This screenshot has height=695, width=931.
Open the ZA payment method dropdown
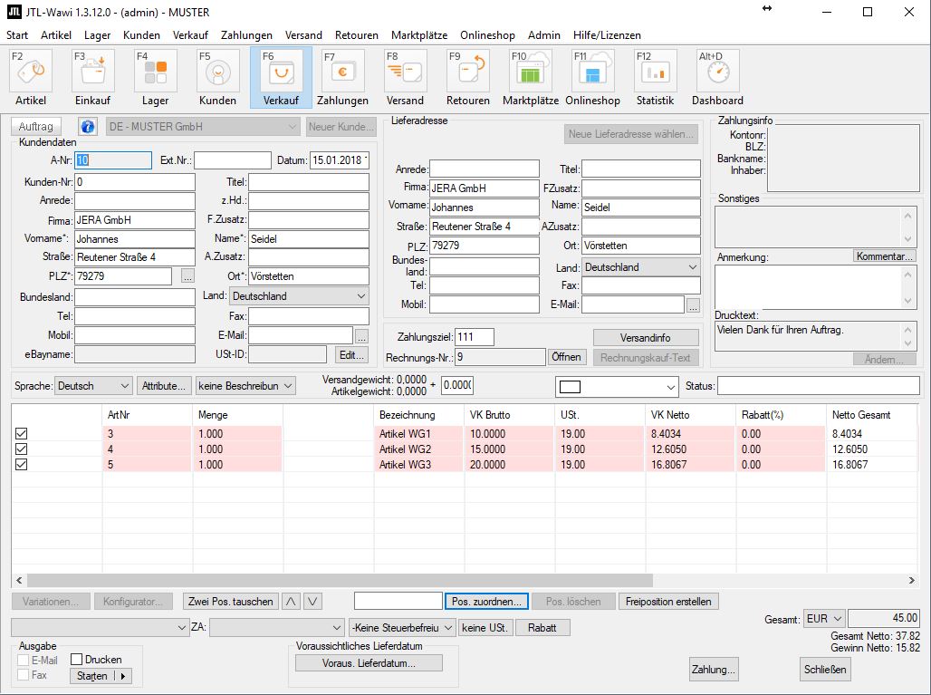[x=276, y=627]
